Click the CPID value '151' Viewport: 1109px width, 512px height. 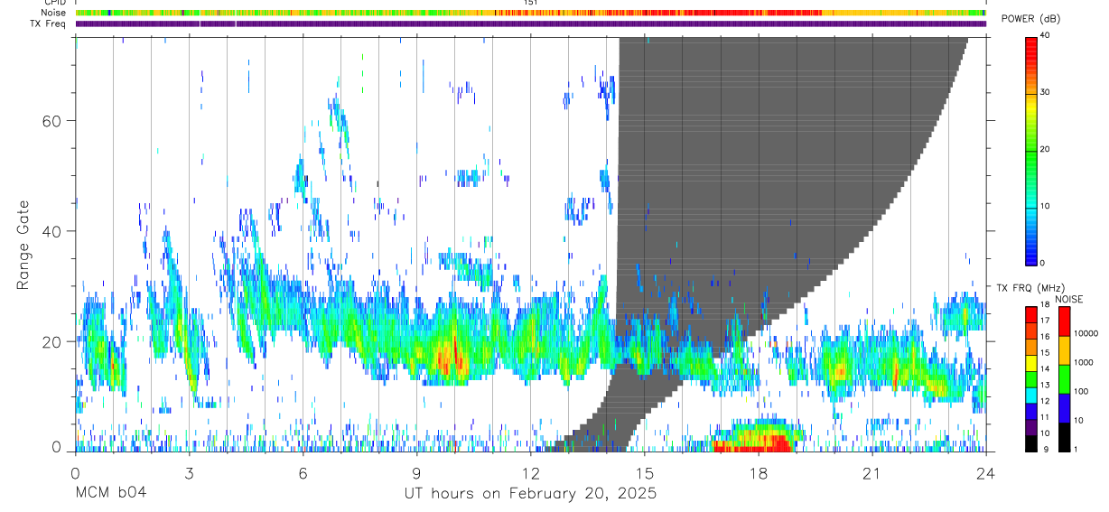[531, 3]
